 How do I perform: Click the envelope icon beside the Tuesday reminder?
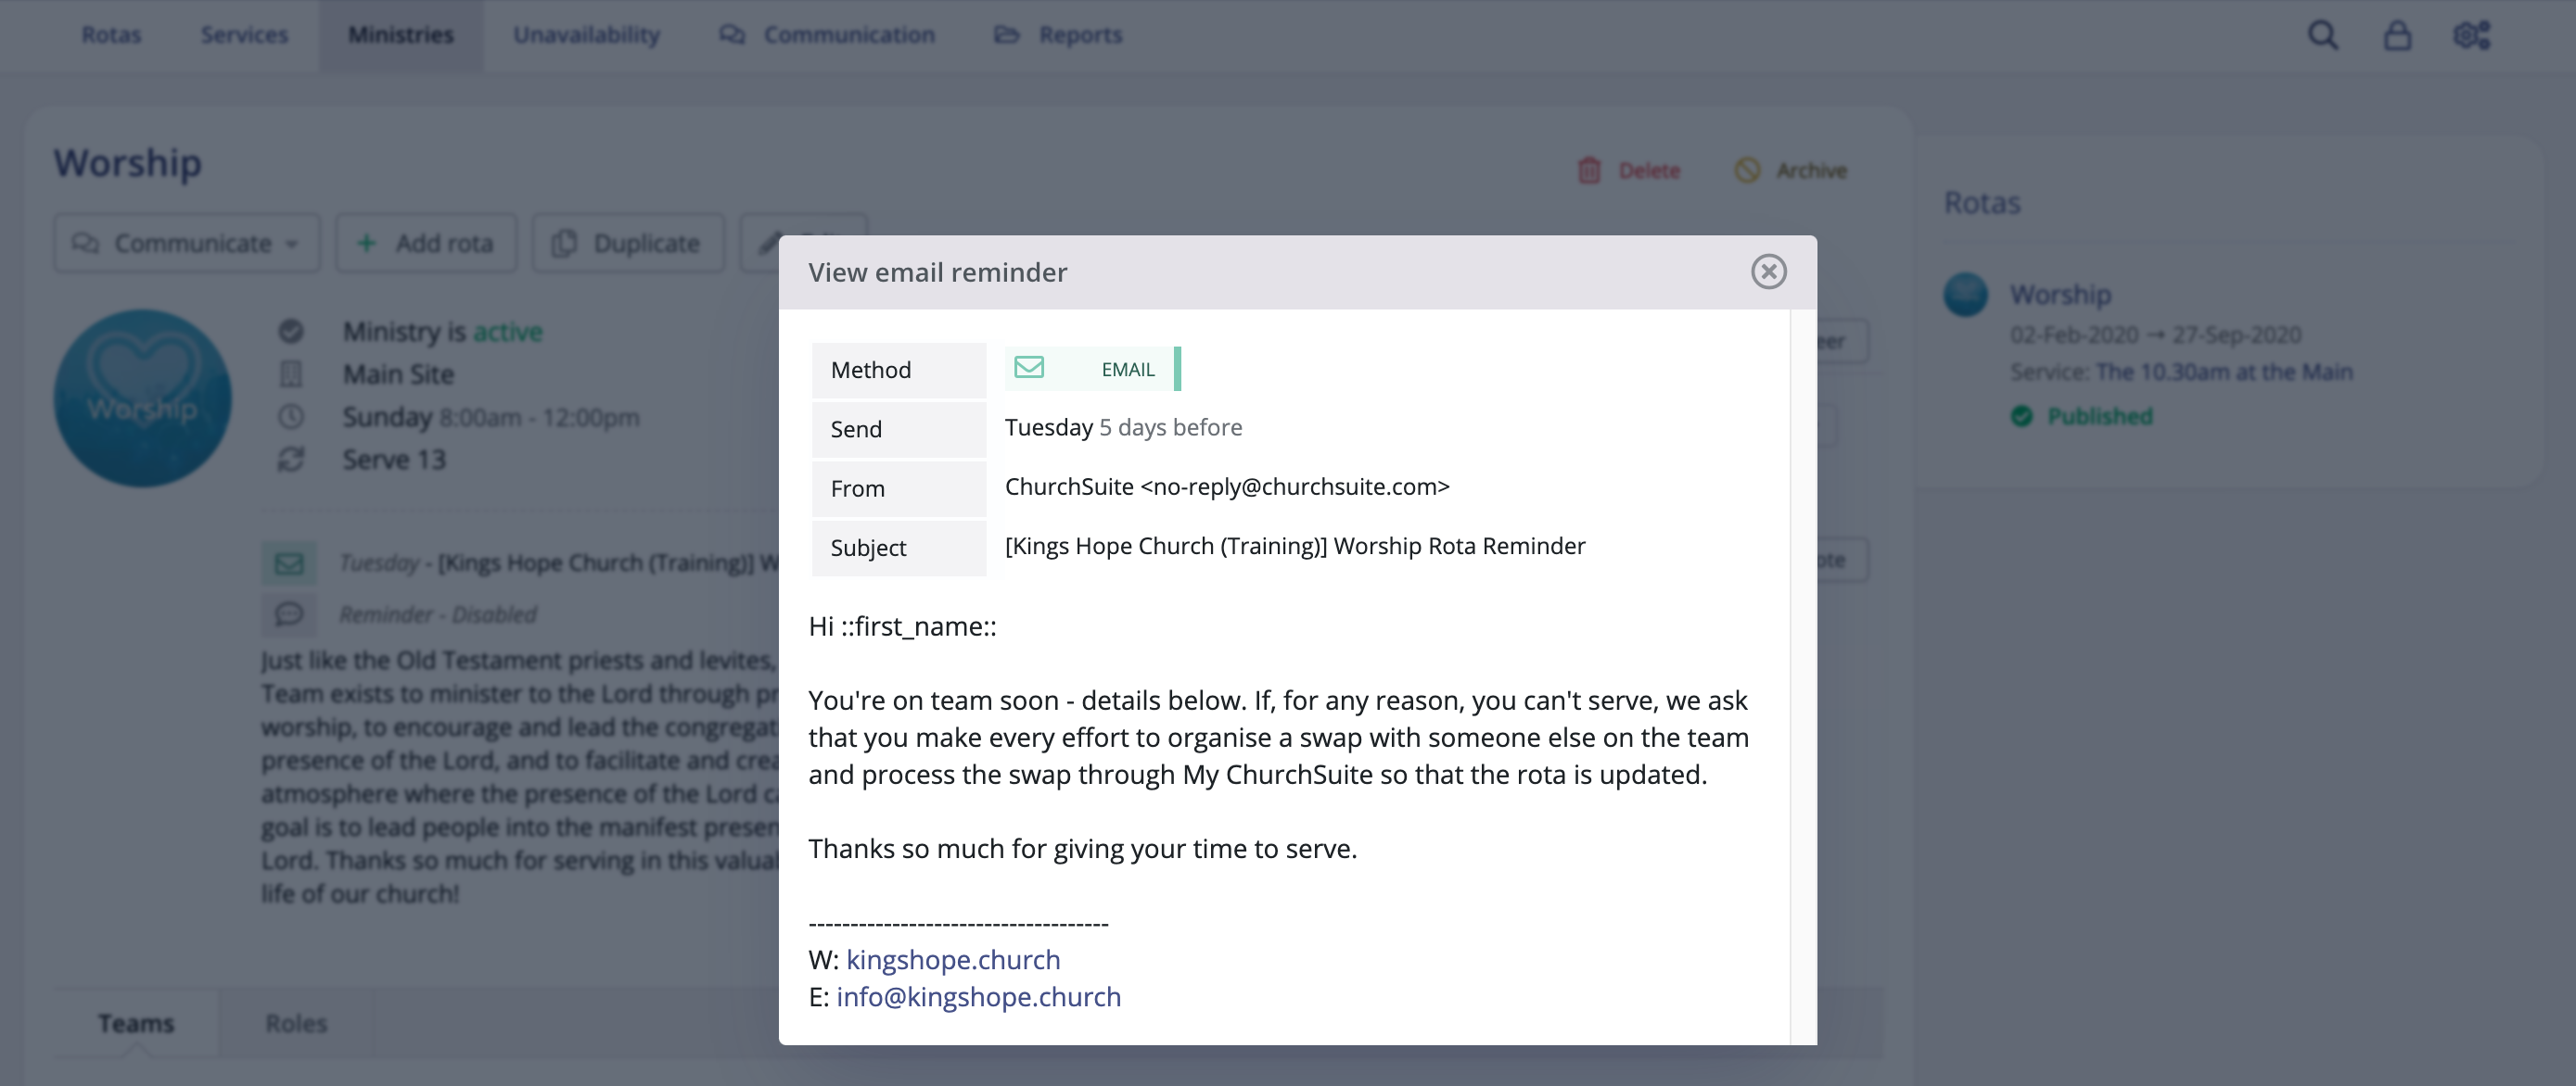289,562
